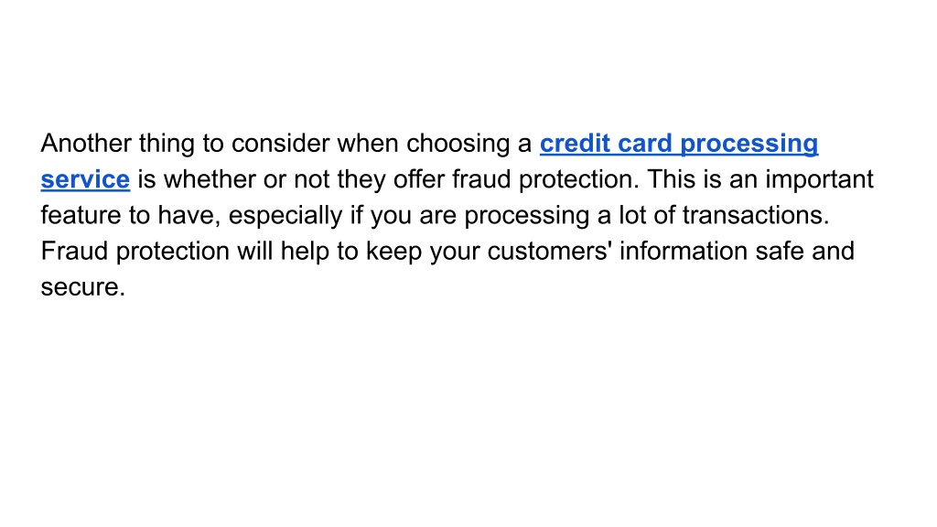Click the word 'Fraud' starting fourth line
This screenshot has width=937, height=527.
[74, 251]
